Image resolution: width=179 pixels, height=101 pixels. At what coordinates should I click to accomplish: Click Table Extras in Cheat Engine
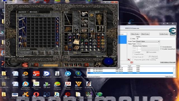point(169,77)
